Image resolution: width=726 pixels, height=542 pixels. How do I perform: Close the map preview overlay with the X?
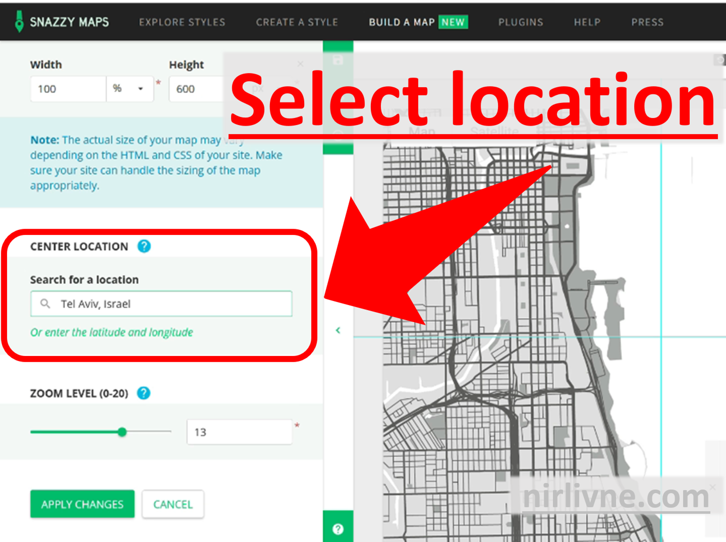point(300,63)
